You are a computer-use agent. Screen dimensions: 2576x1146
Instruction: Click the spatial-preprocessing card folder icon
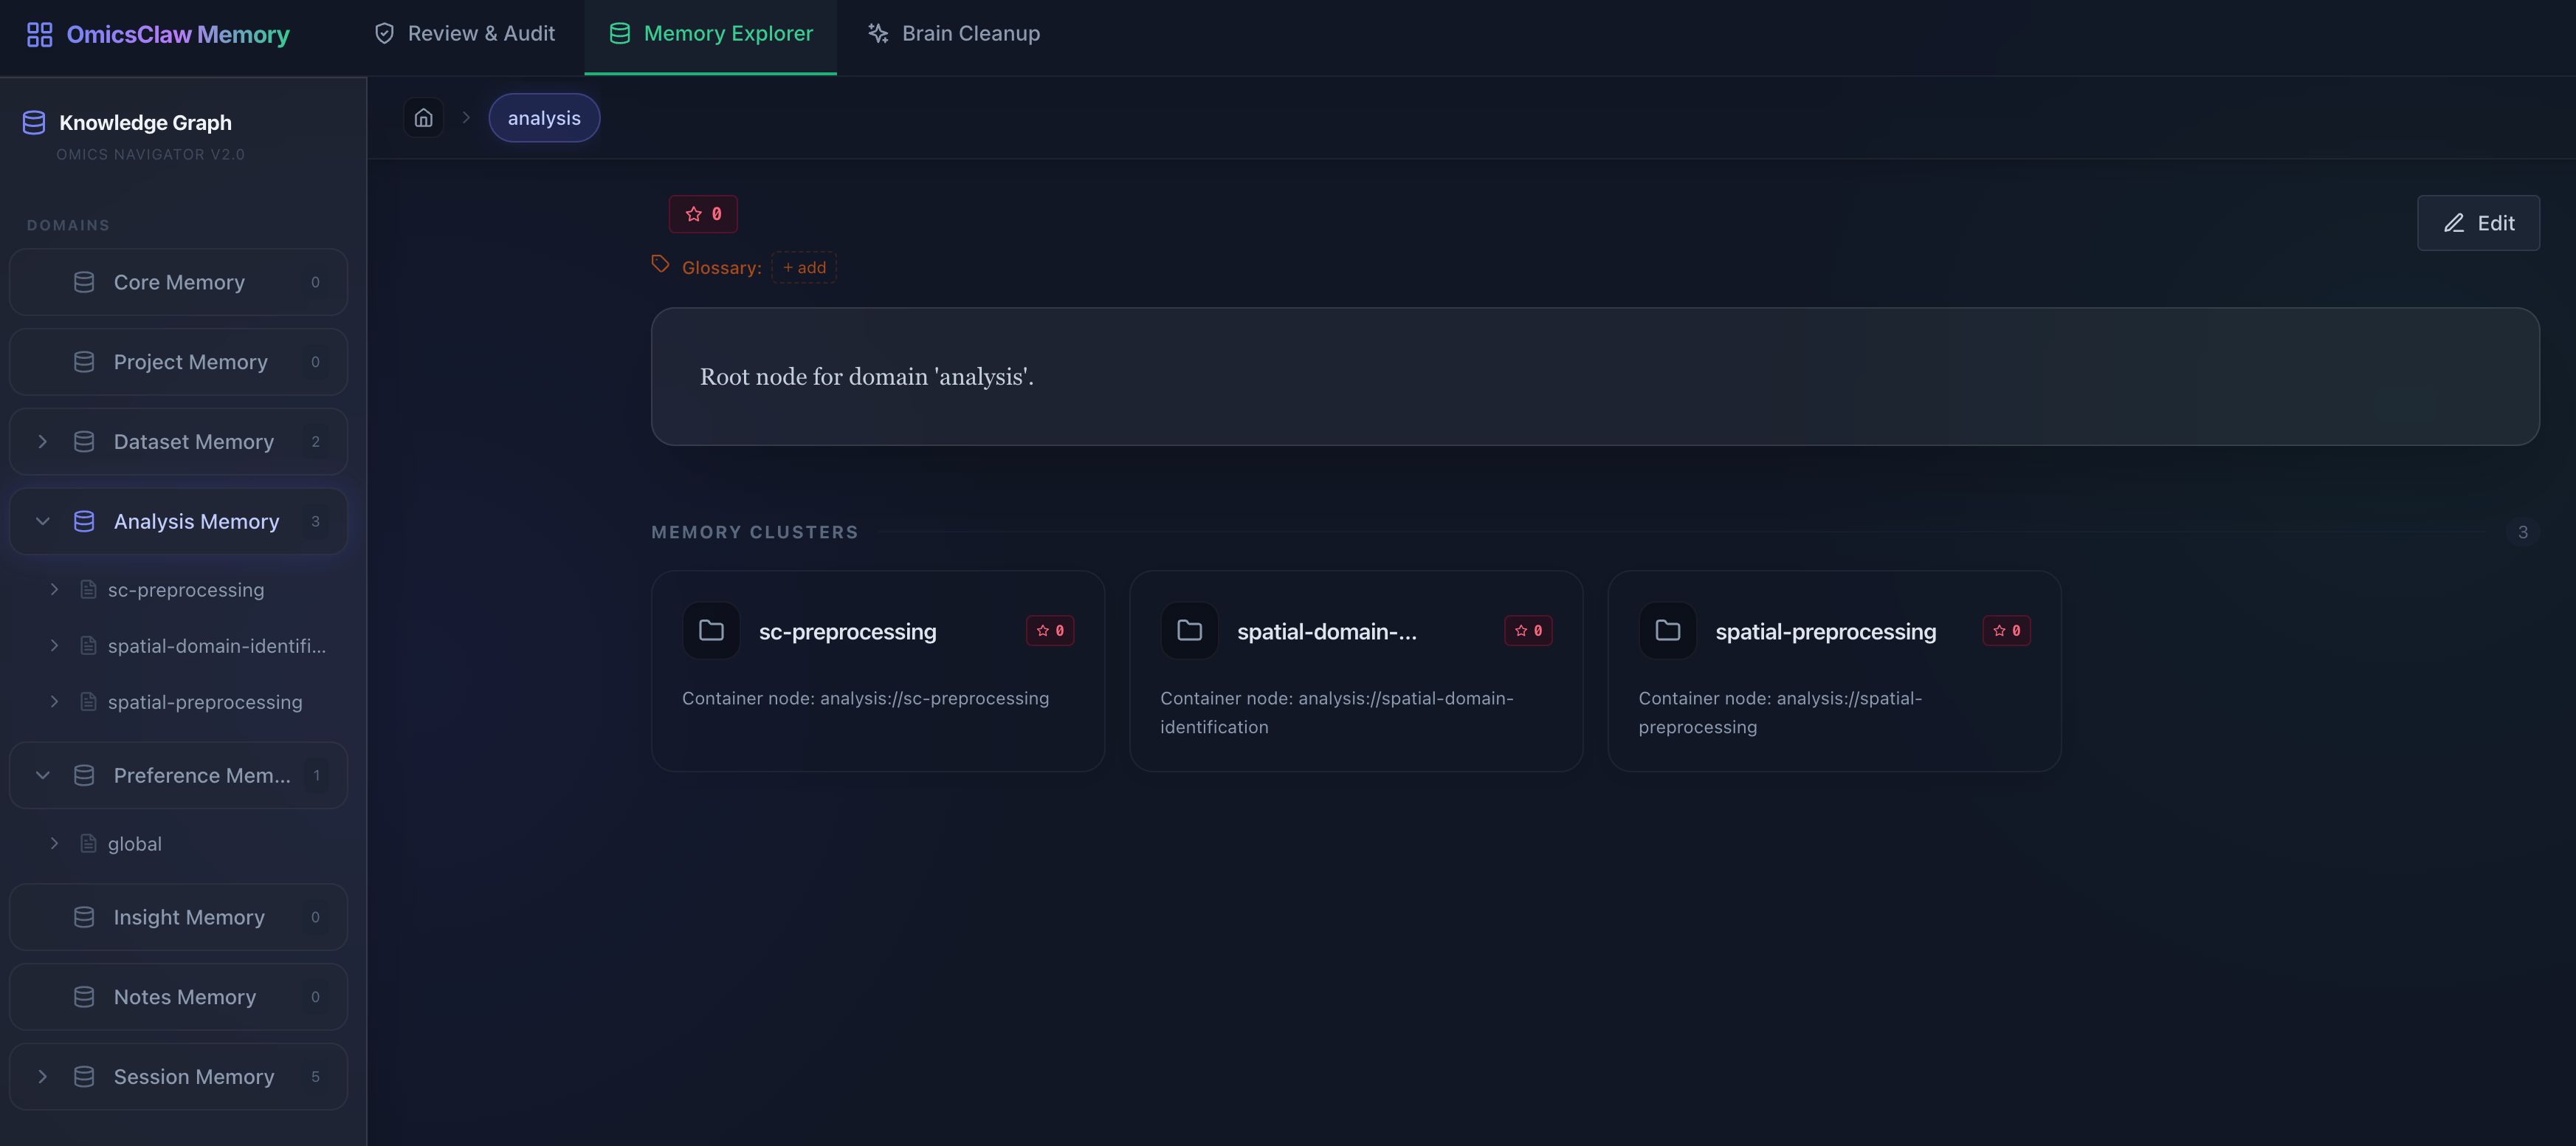click(x=1667, y=631)
